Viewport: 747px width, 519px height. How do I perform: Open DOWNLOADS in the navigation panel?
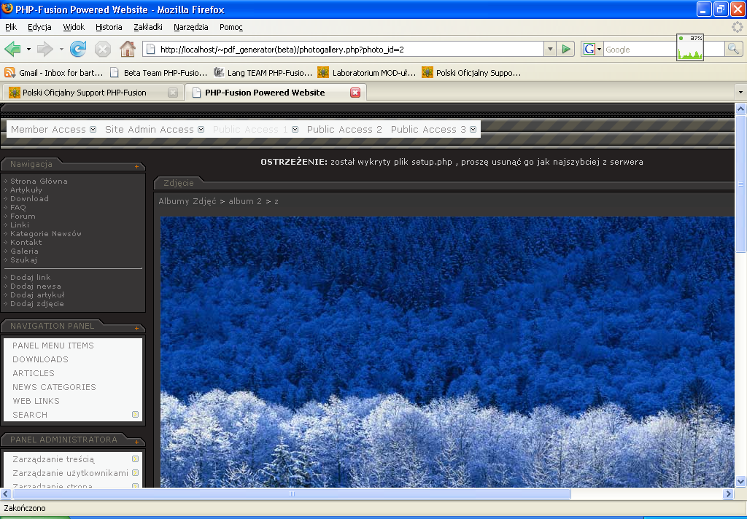tap(41, 359)
